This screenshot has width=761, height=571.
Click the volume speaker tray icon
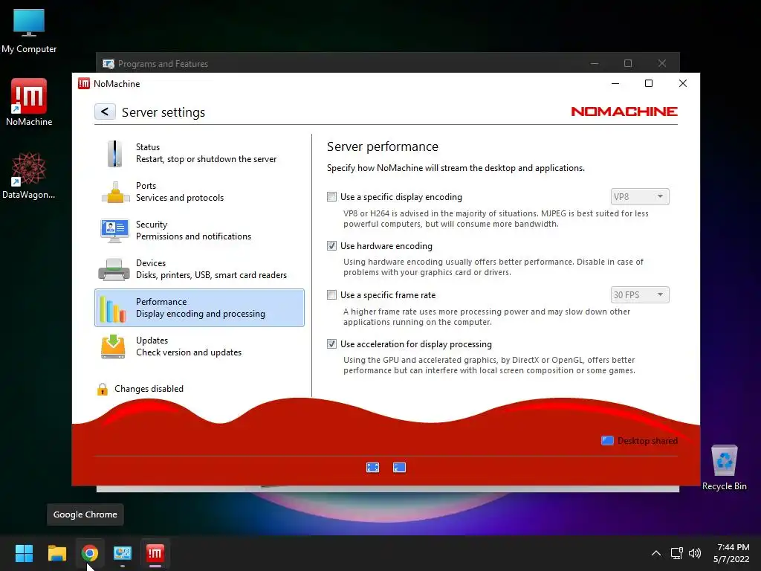click(695, 553)
